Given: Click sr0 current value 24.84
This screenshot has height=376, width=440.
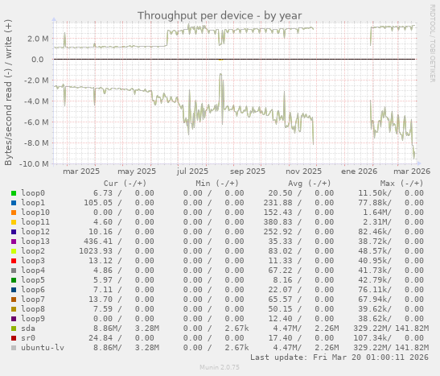Looking at the screenshot, I should tap(101, 338).
